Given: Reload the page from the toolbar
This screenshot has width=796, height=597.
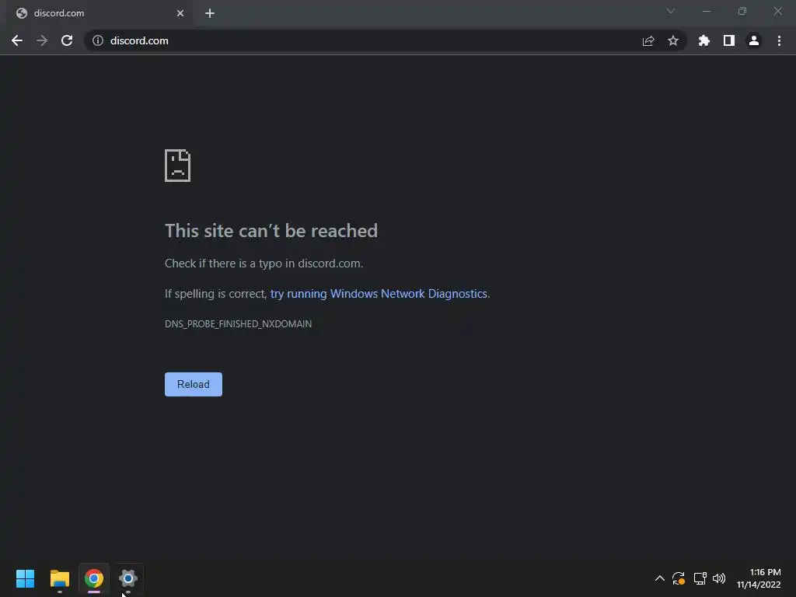Looking at the screenshot, I should coord(67,40).
